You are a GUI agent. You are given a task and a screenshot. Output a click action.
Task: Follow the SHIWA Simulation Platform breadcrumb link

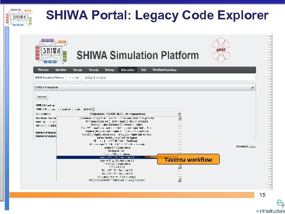49,78
